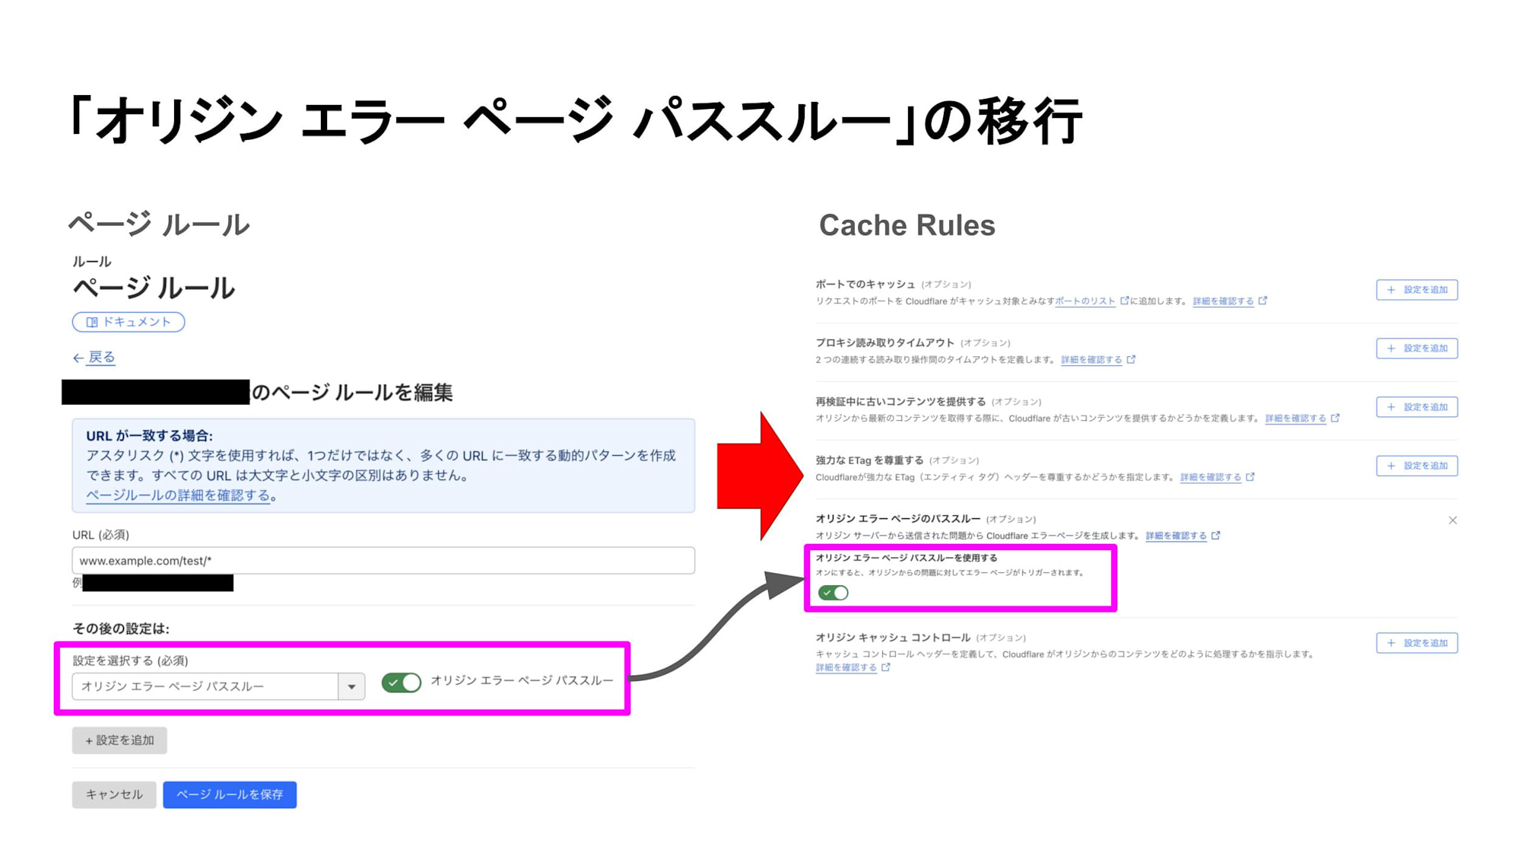The width and height of the screenshot is (1521, 856).
Task: Click the その後の設定は: heading
Action: point(120,628)
